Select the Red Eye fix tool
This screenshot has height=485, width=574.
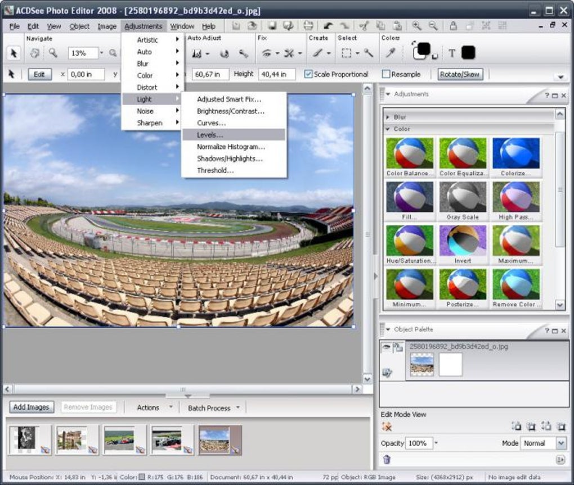point(266,53)
